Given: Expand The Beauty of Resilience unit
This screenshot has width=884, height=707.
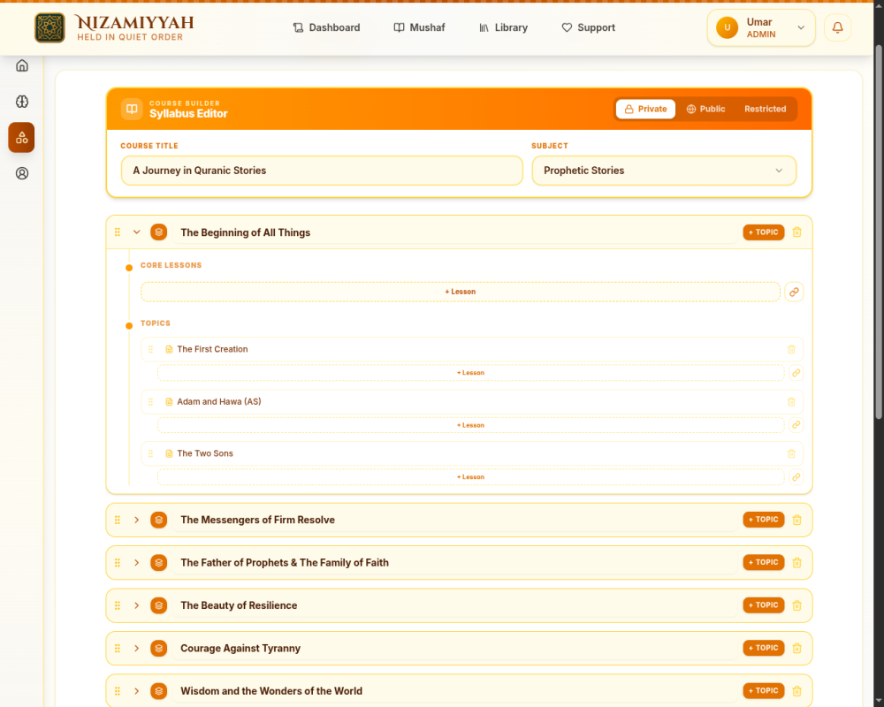Looking at the screenshot, I should (x=136, y=605).
